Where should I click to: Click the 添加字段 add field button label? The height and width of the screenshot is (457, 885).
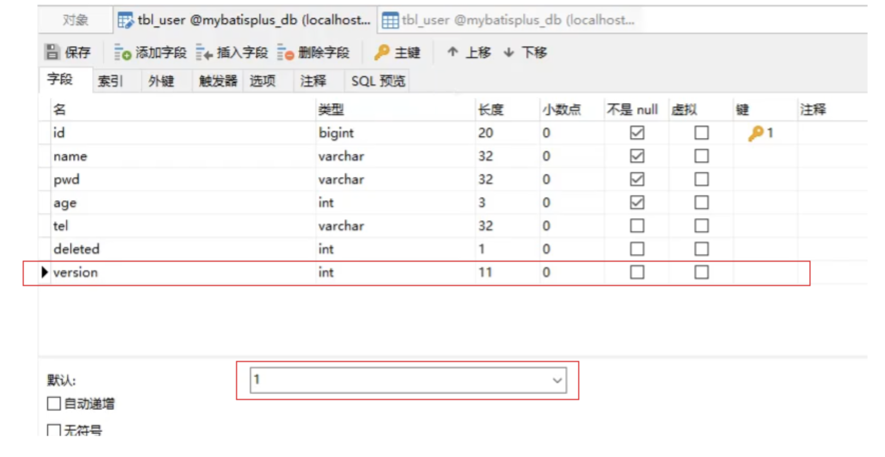(x=161, y=52)
